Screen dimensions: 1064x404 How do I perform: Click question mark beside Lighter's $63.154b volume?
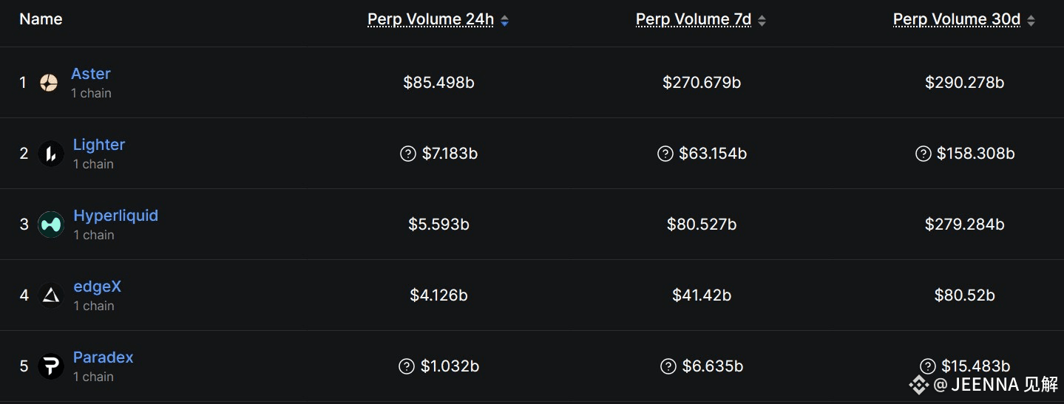(665, 154)
